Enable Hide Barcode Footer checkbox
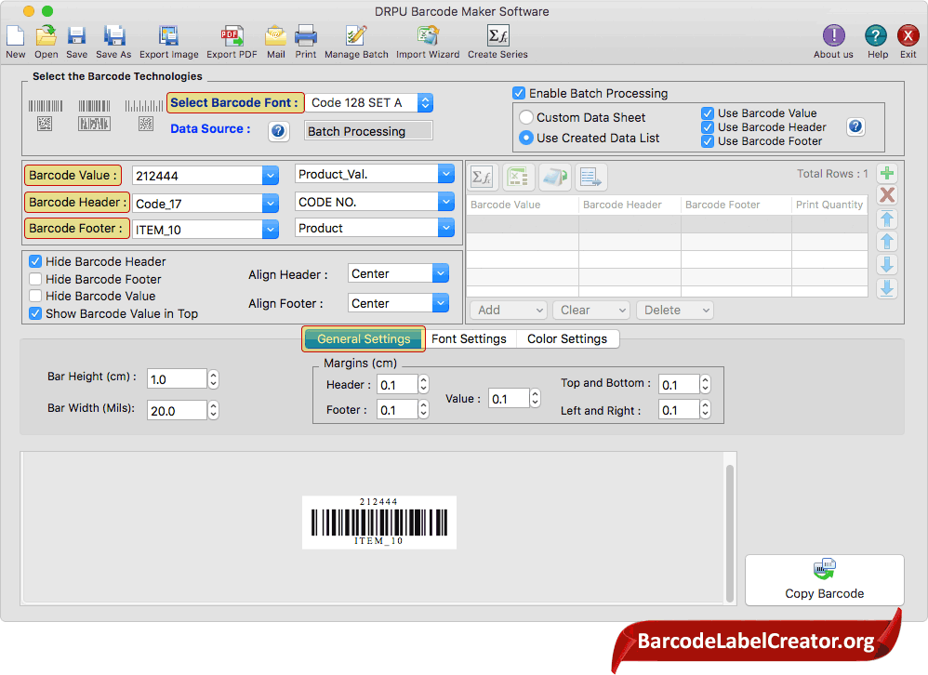This screenshot has width=928, height=675. click(35, 279)
